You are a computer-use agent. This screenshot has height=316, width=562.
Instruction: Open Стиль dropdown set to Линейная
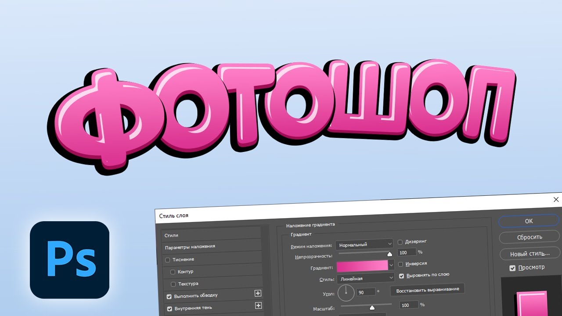click(x=365, y=278)
